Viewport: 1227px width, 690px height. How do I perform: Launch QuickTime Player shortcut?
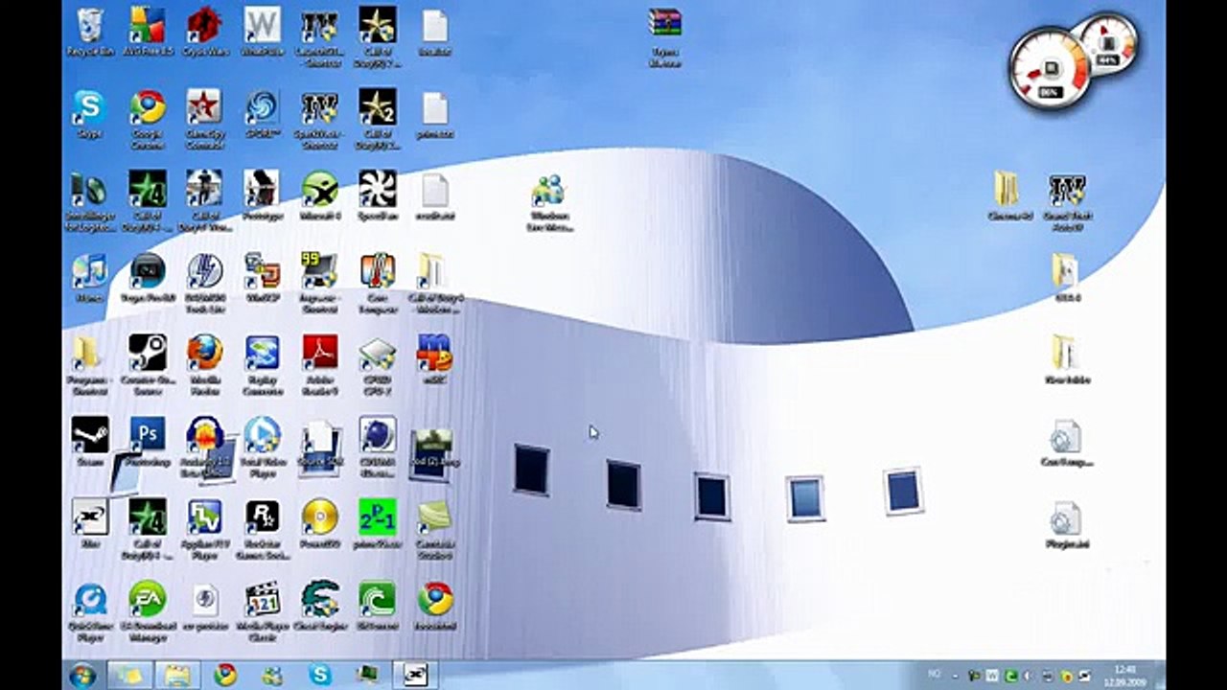(89, 612)
